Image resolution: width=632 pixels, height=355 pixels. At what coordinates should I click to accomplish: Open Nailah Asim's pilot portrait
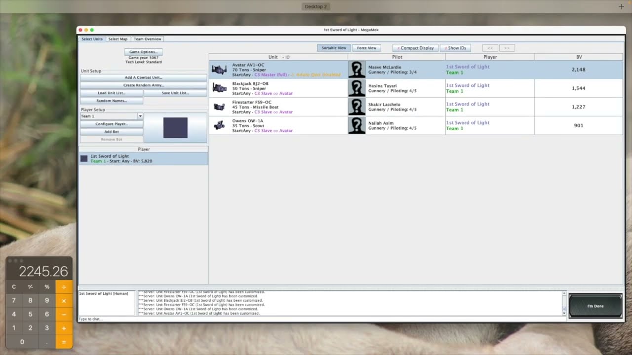click(356, 125)
